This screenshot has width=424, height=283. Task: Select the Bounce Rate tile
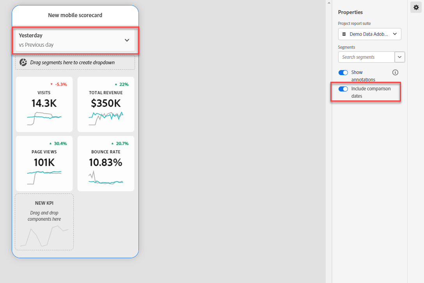(x=106, y=163)
